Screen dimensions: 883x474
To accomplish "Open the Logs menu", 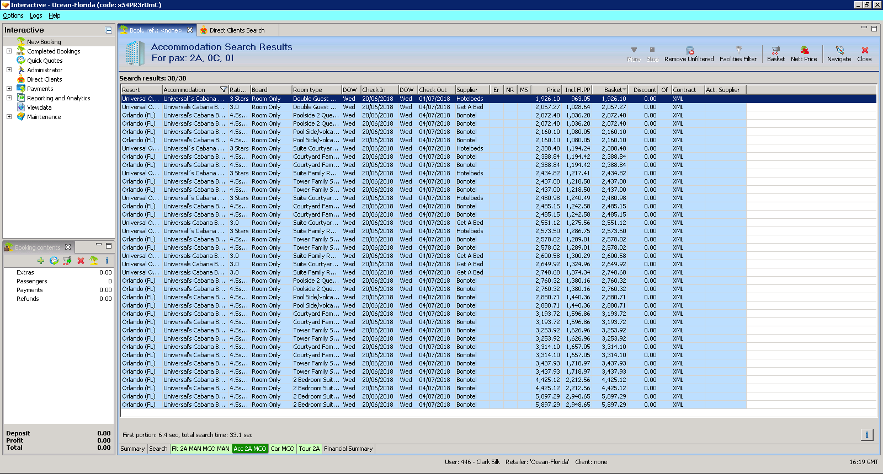I will tap(36, 15).
